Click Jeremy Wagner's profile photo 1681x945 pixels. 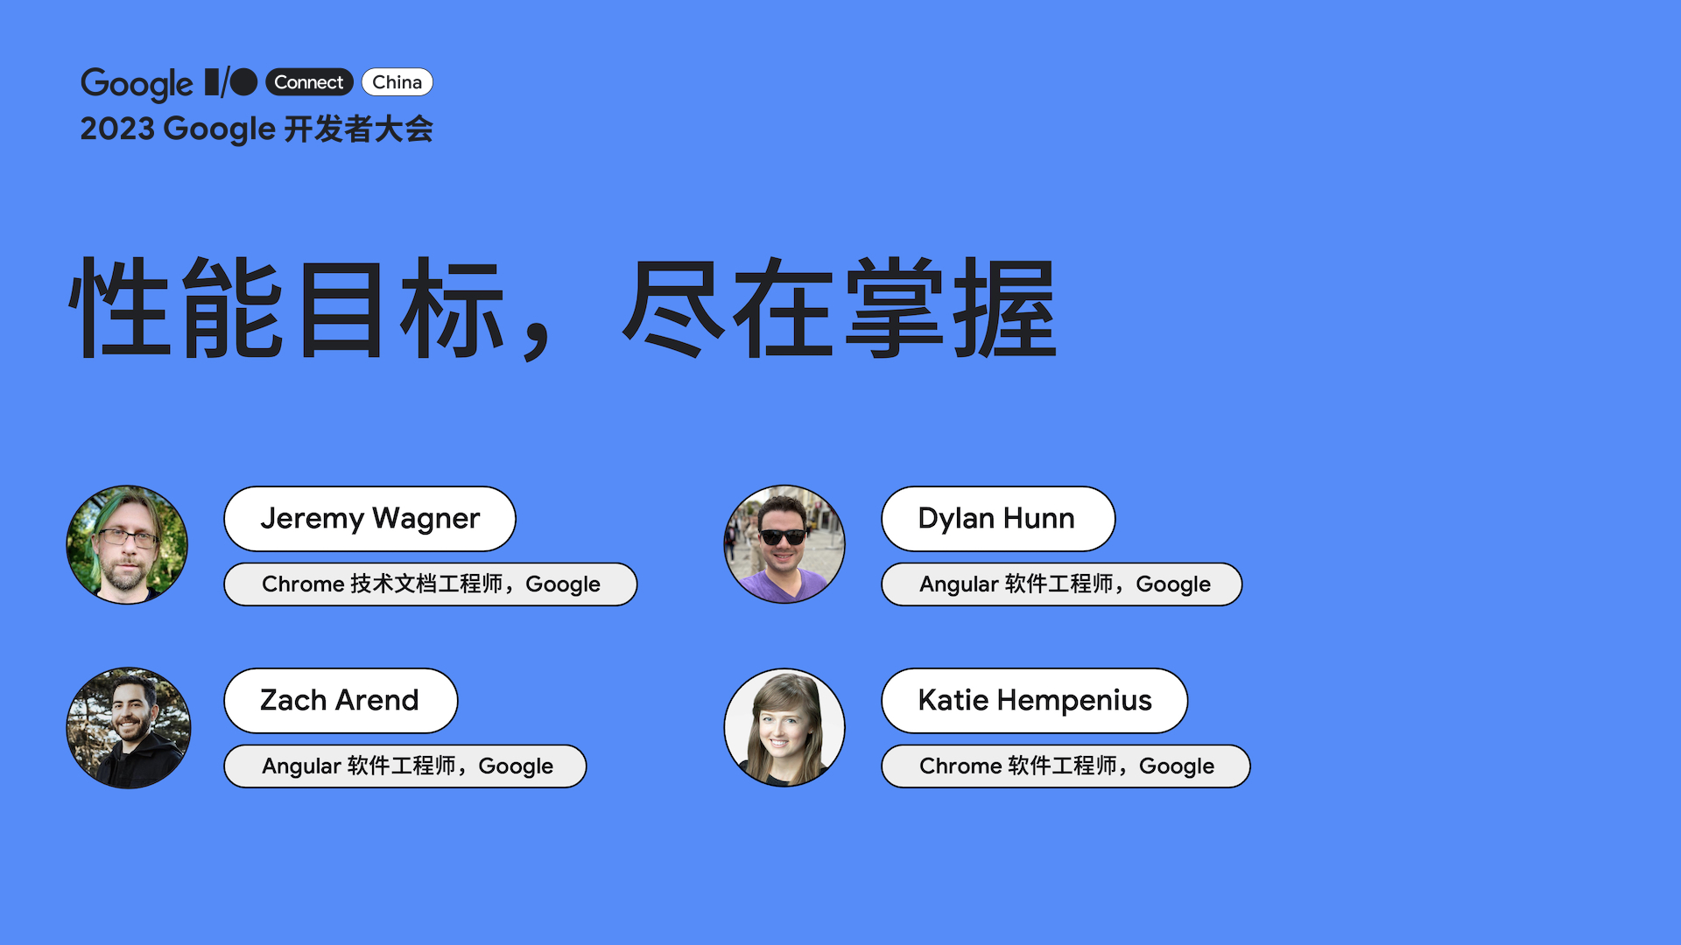tap(127, 544)
